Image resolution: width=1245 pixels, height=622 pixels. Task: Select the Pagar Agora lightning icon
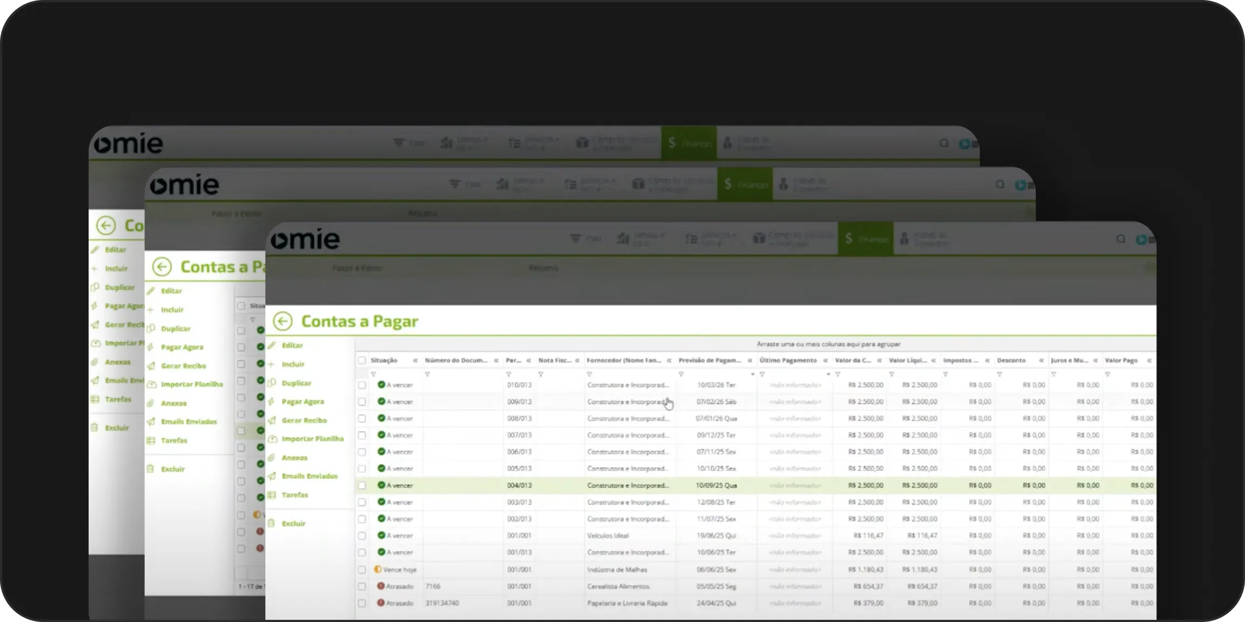click(273, 401)
